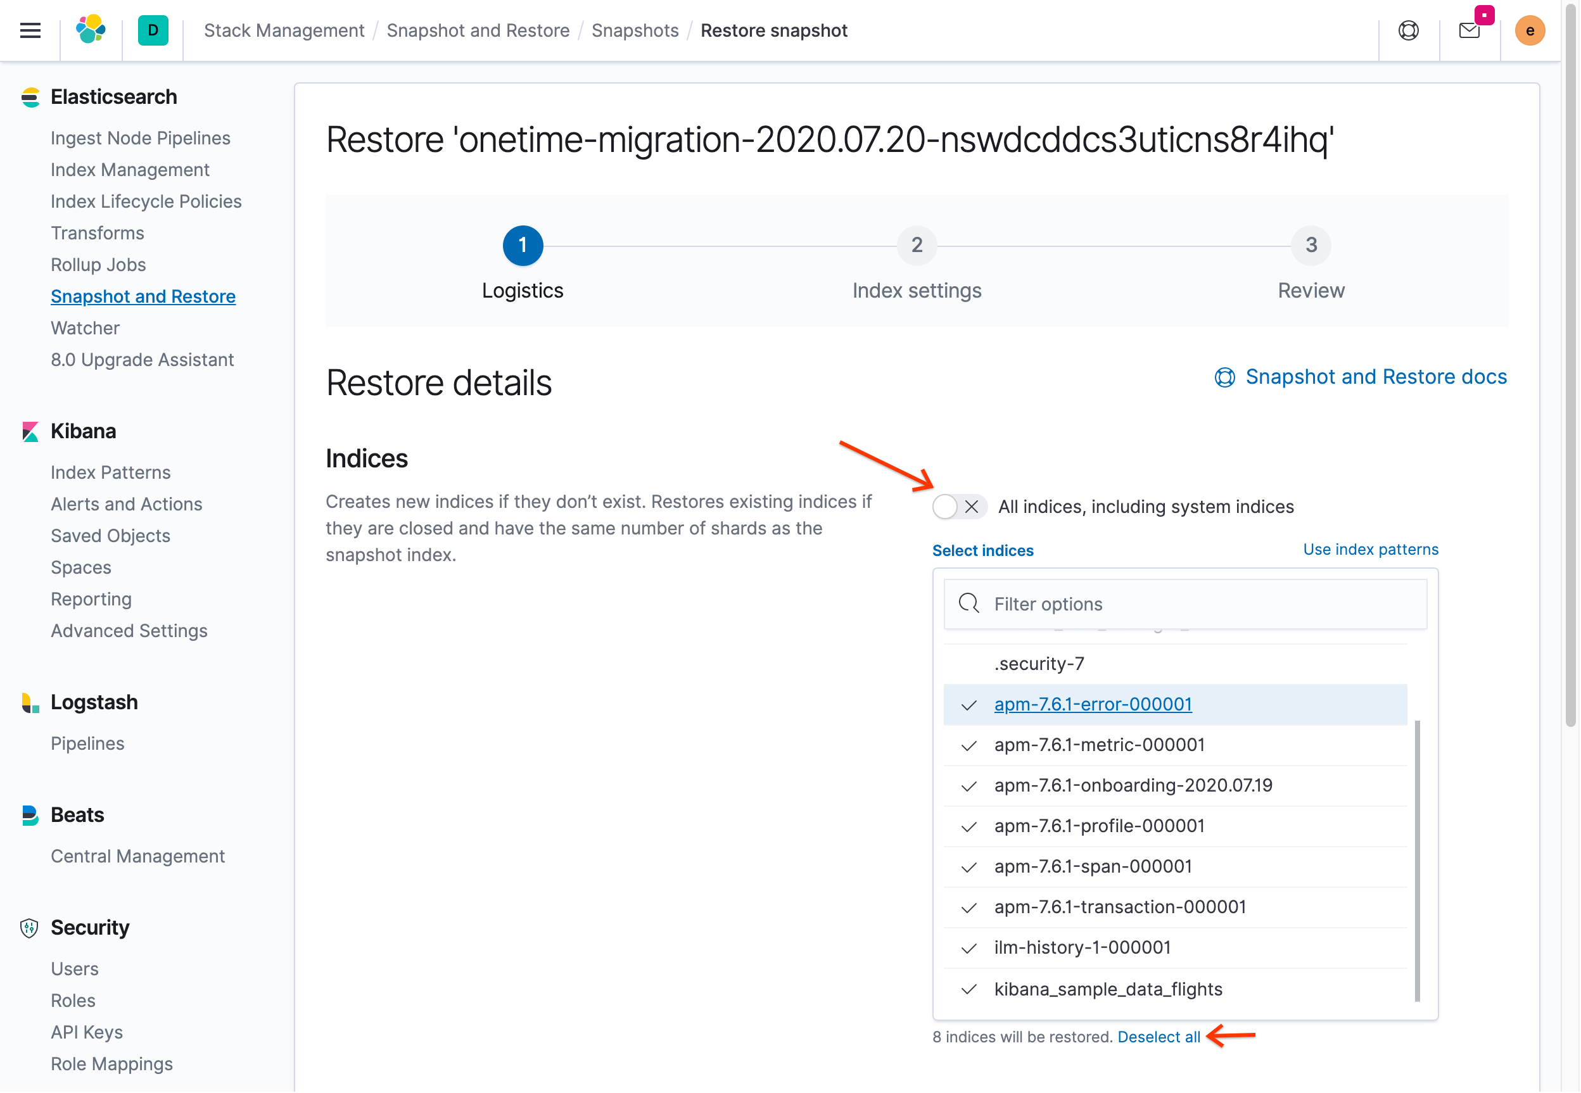Click the Snapshot and Restore icon in sidebar
The image size is (1581, 1093).
143,296
